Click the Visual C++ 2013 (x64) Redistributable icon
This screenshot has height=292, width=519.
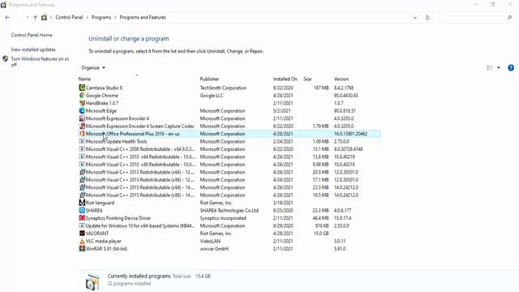(82, 172)
